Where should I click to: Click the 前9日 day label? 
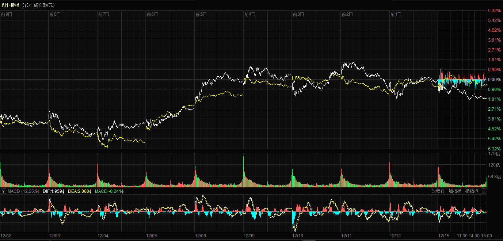7,15
